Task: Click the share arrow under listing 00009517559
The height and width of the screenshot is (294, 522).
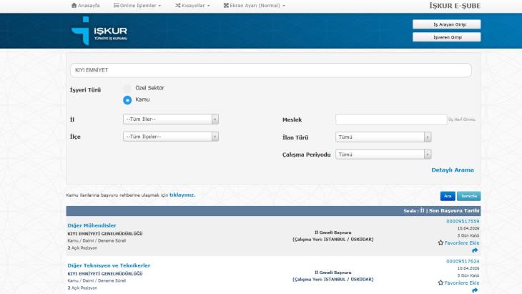Action: [475, 251]
